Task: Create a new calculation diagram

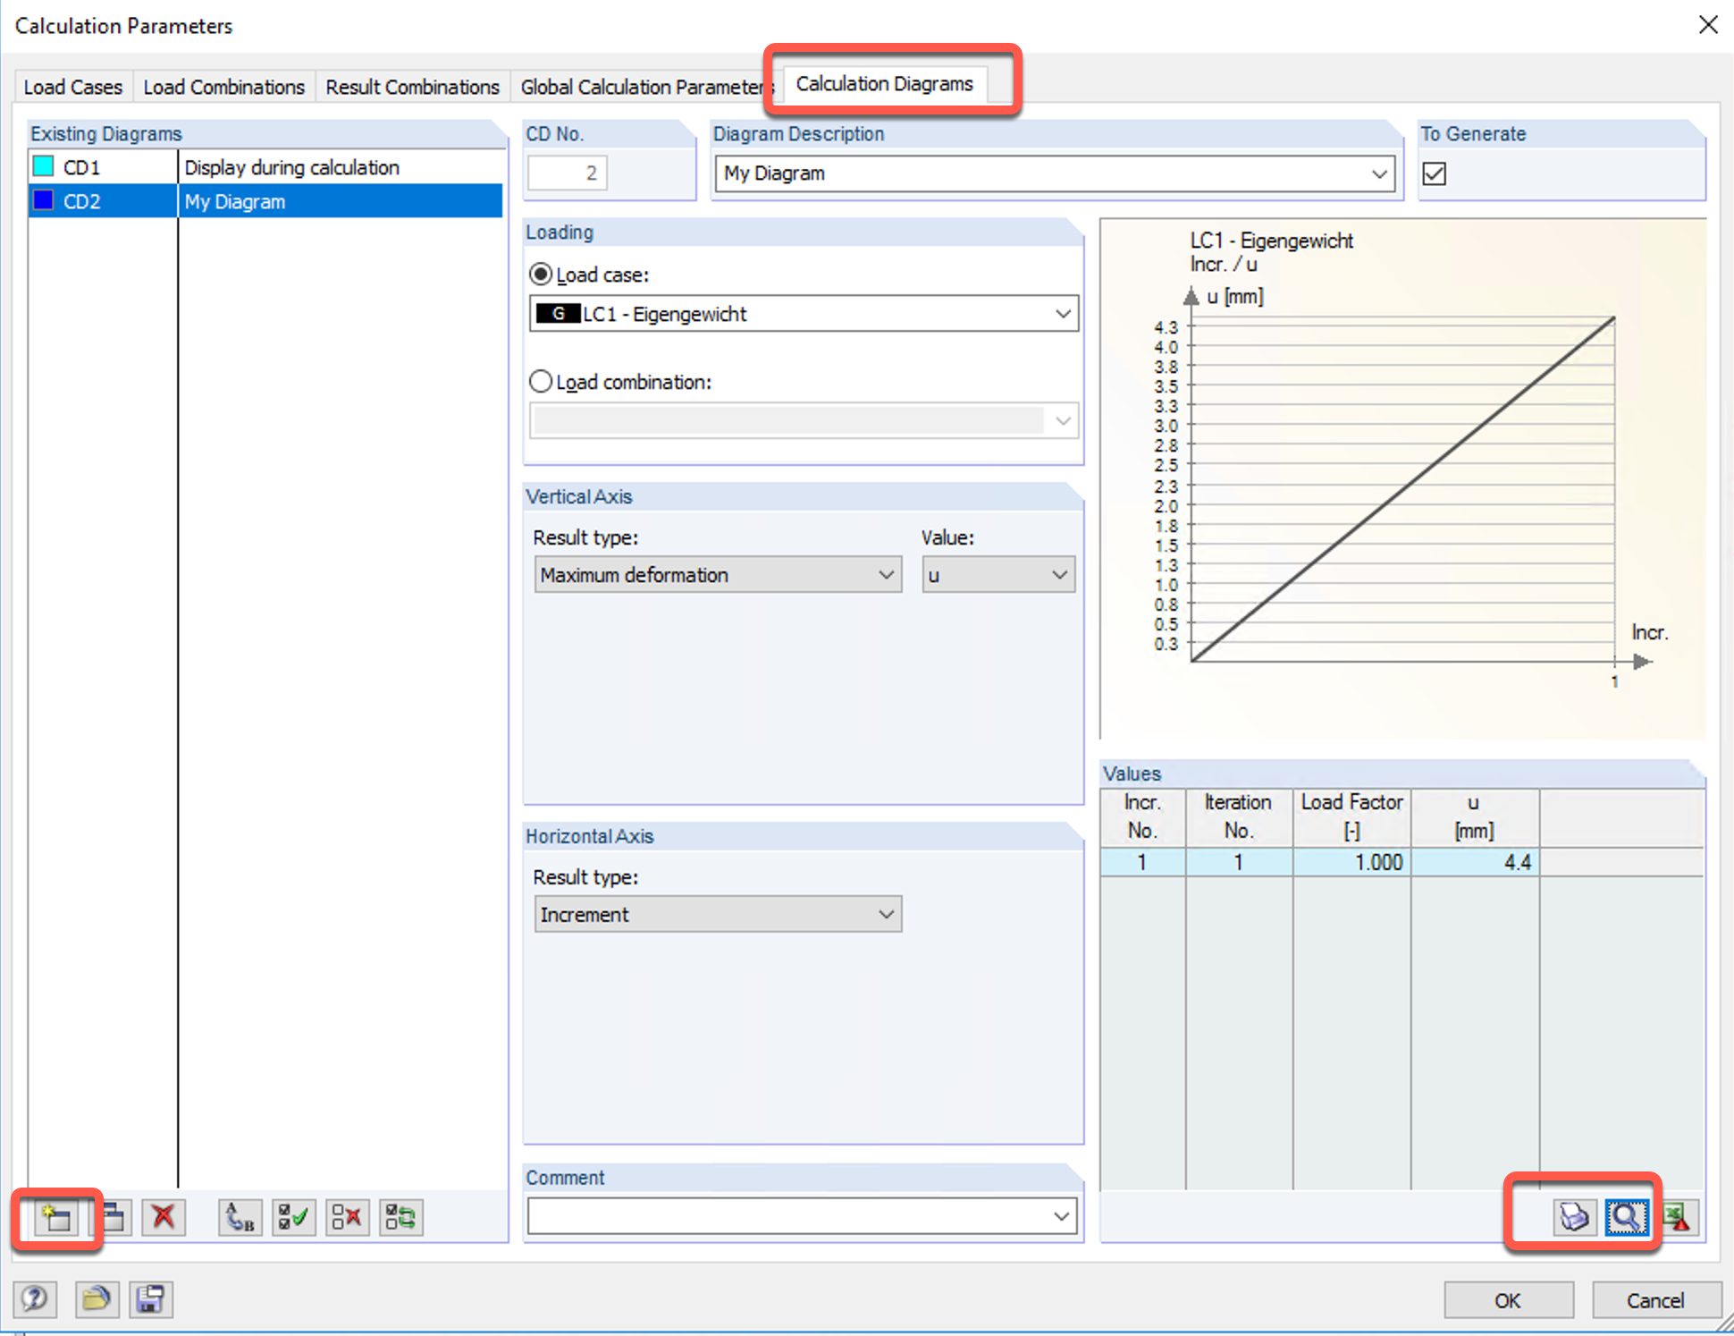Action: tap(56, 1217)
